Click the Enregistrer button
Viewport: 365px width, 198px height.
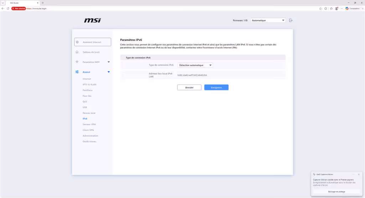[x=216, y=87]
